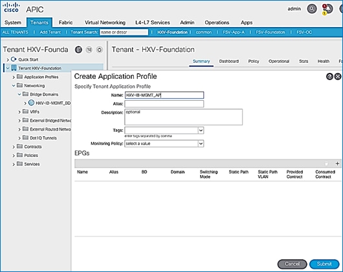The width and height of the screenshot is (343, 272).
Task: Add an EPG with the plus icon
Action: click(337, 163)
